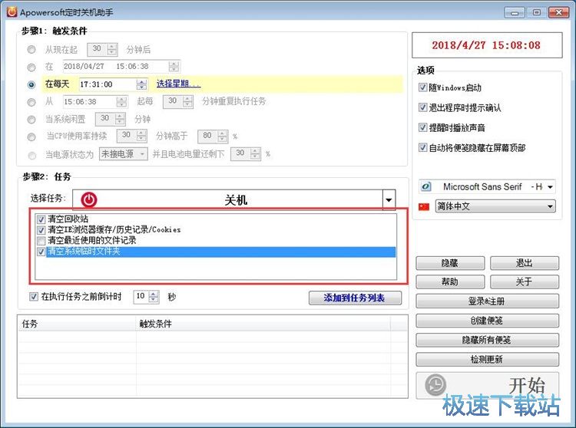
Task: Uncheck 清空回收站 option
Action: (41, 219)
